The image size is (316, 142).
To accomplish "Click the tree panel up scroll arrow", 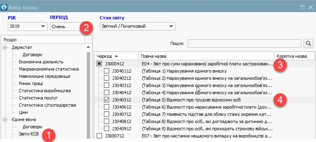I will [88, 47].
